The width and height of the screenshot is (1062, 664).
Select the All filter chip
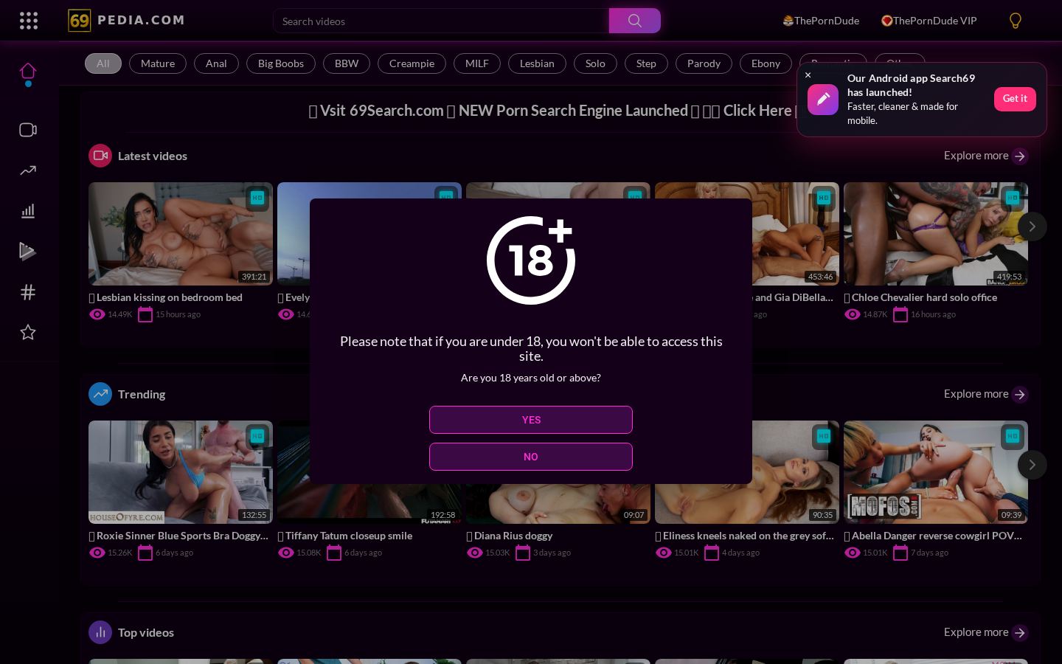coord(103,63)
